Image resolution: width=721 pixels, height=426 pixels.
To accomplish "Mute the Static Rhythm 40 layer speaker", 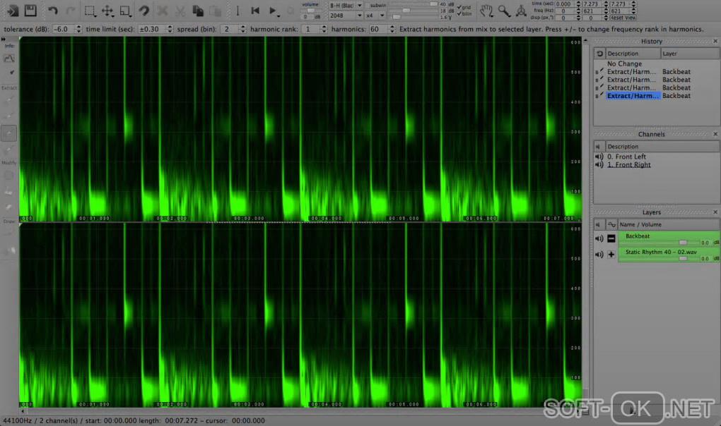I will click(x=599, y=255).
